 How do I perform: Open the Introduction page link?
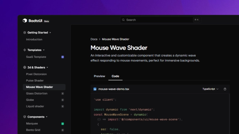34,39
